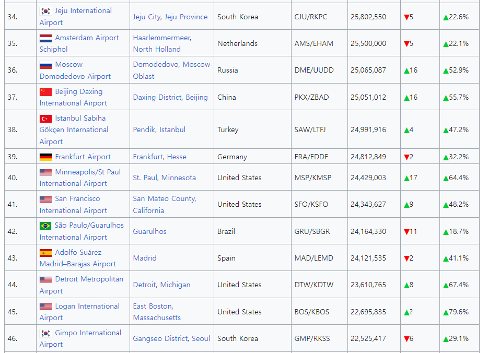Click the red down arrow in Frankfurt rank change
Screen dimensions: 488x353
pos(406,157)
